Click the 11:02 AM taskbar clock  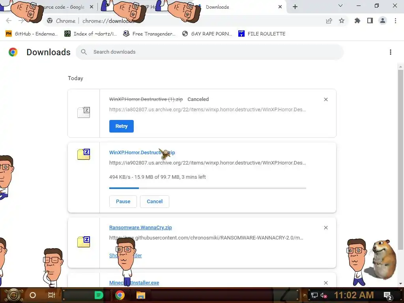coord(354,295)
